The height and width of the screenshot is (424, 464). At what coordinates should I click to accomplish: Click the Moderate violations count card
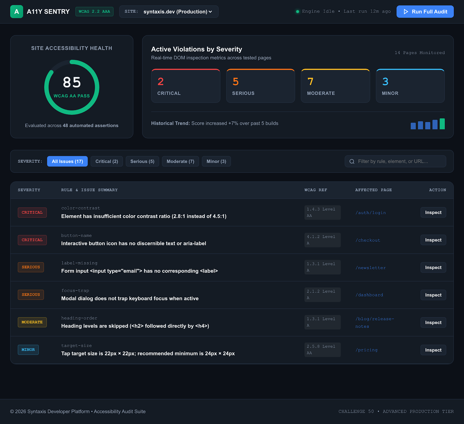(x=335, y=86)
